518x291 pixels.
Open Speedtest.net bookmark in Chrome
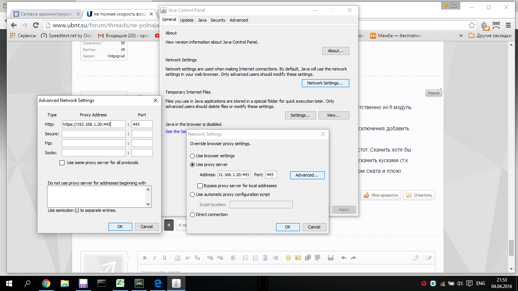[67, 36]
